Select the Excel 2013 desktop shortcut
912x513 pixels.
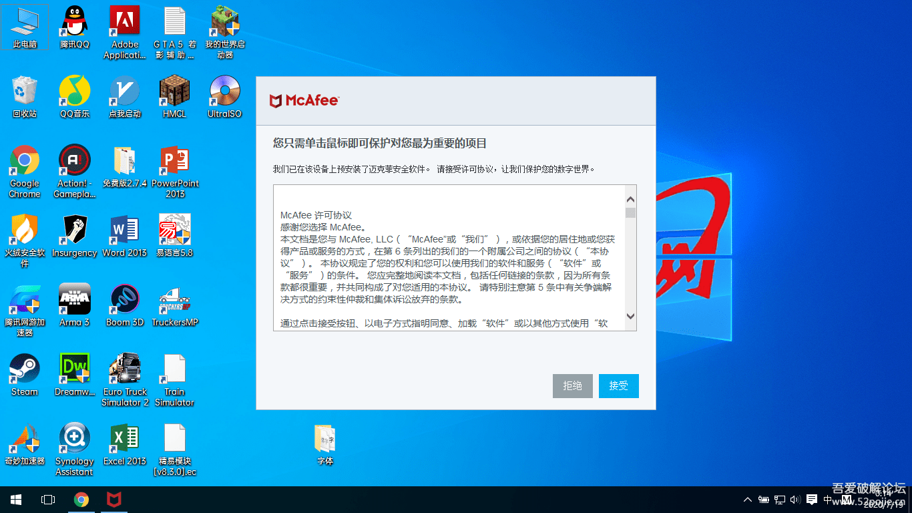pyautogui.click(x=124, y=445)
